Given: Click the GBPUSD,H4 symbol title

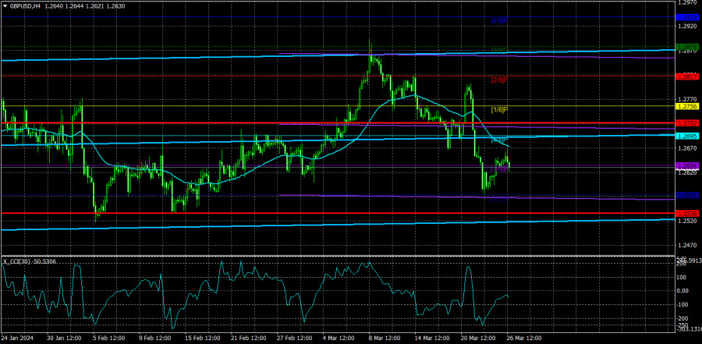Looking at the screenshot, I should [25, 6].
